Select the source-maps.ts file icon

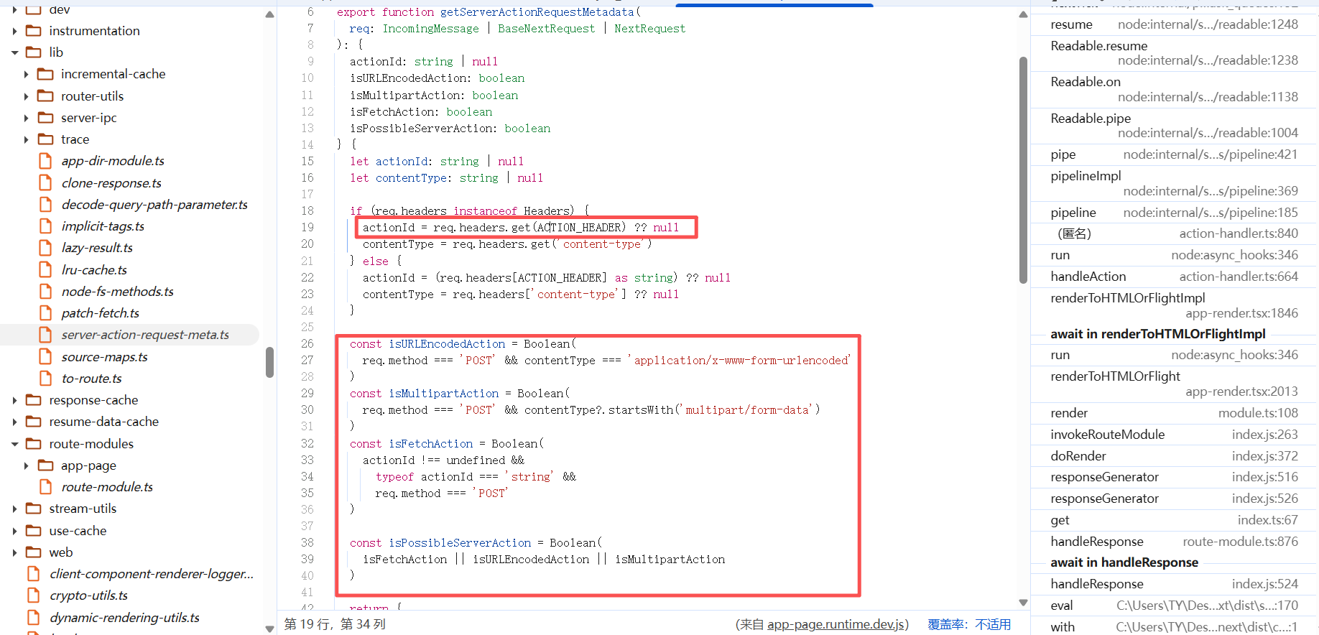[45, 357]
